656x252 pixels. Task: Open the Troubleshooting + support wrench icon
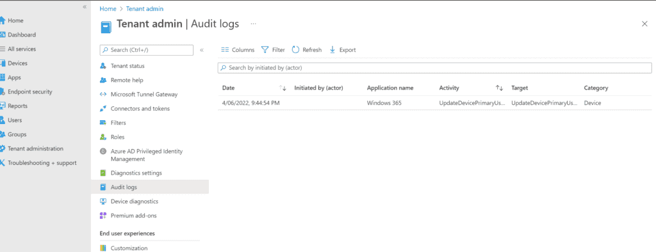coord(2,162)
